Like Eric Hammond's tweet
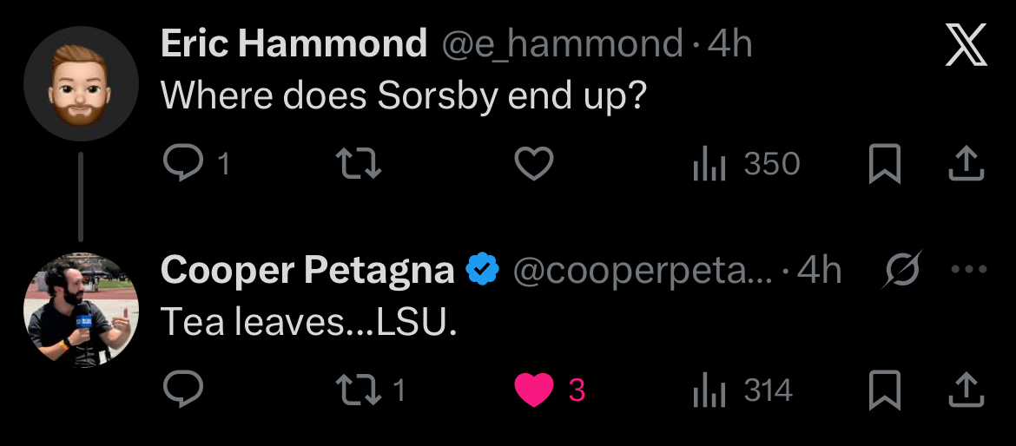The width and height of the screenshot is (1016, 446). (534, 164)
